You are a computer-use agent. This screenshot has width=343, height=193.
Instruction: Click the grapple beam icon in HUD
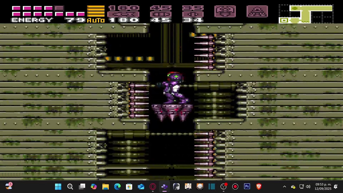tap(225, 11)
